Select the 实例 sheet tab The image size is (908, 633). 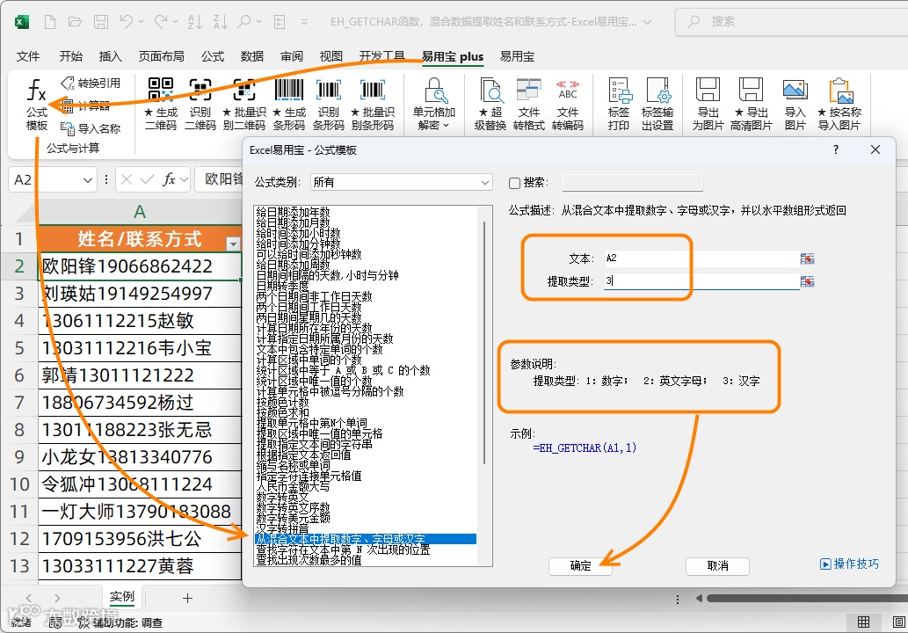click(x=122, y=596)
